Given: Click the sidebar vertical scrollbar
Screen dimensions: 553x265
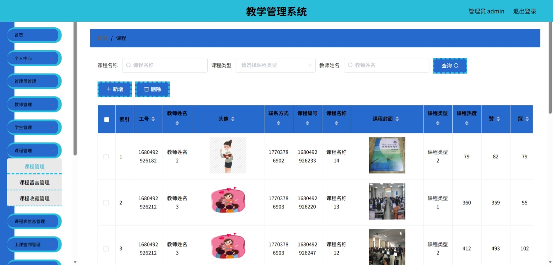Looking at the screenshot, I should (75, 89).
